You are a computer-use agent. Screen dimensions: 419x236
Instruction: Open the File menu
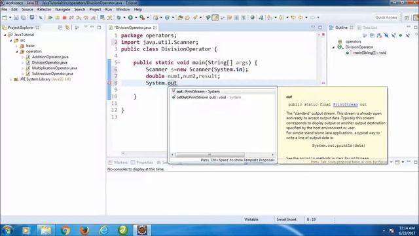click(x=5, y=9)
